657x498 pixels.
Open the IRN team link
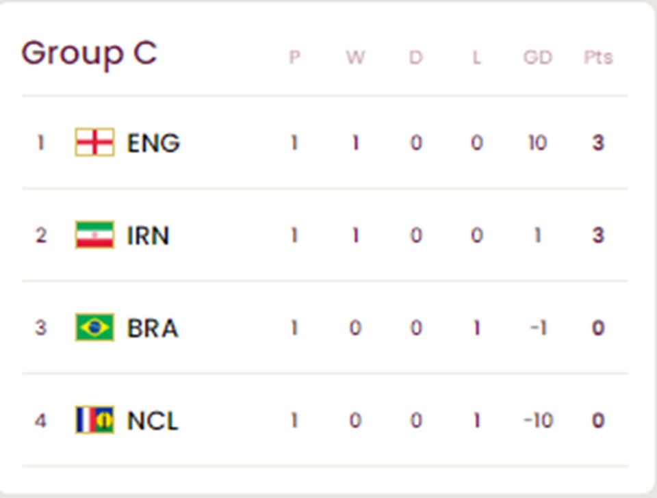pos(148,235)
